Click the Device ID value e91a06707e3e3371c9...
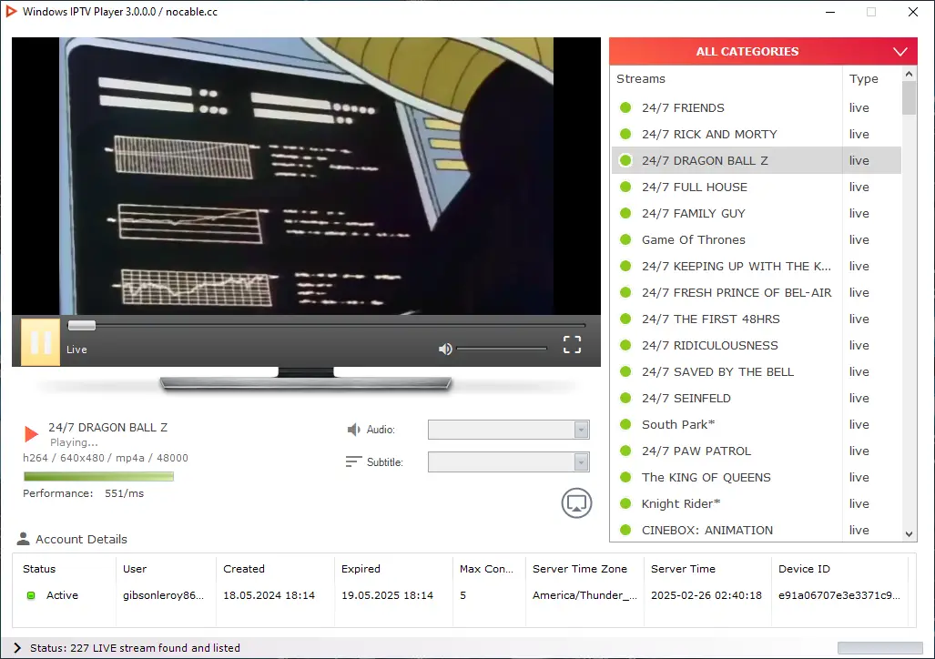The height and width of the screenshot is (659, 935). click(x=839, y=595)
